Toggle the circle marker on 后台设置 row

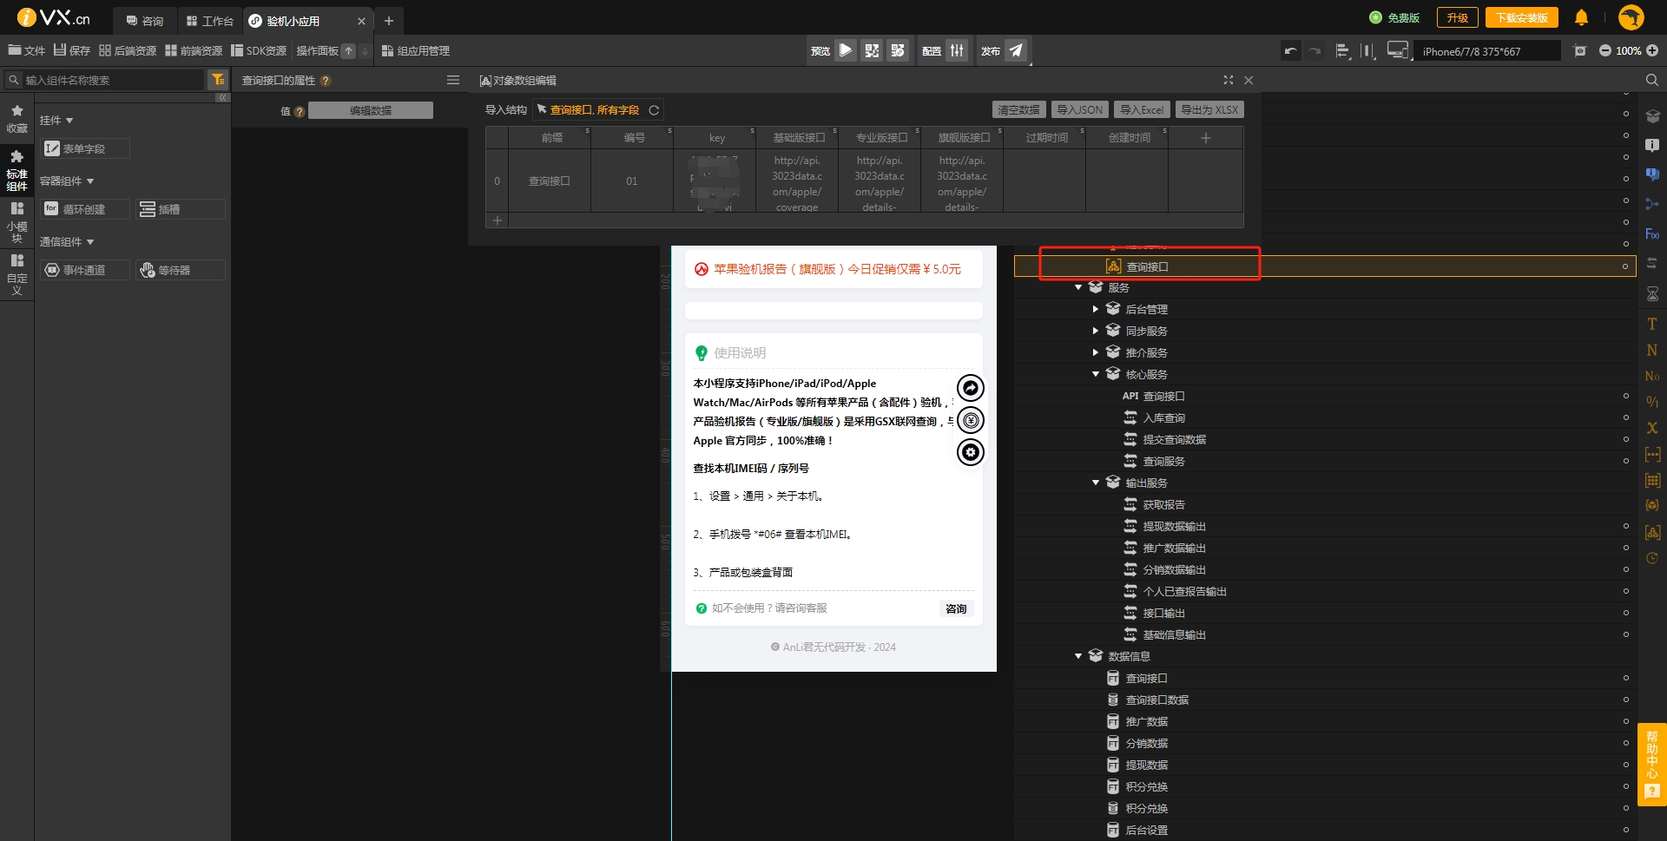pos(1625,830)
